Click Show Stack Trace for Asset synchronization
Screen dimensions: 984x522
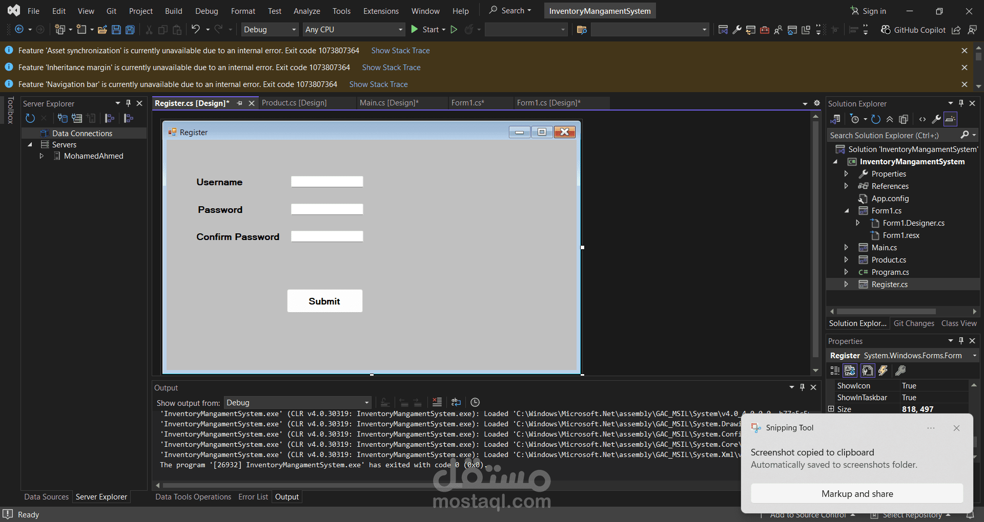400,51
